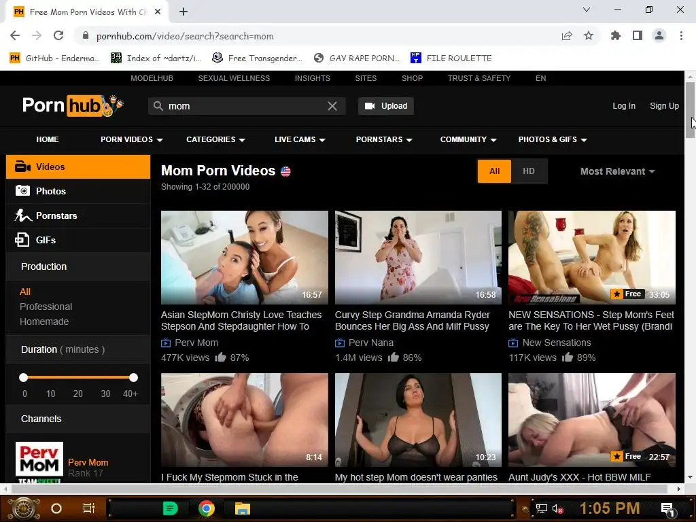Viewport: 696px width, 522px height.
Task: Click the tab search chevron in the title bar
Action: pos(587,10)
